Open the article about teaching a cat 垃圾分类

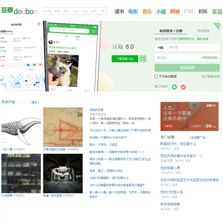[108, 138]
